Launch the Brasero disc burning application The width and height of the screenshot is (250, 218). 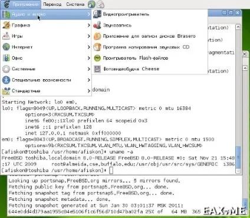[x=150, y=36]
